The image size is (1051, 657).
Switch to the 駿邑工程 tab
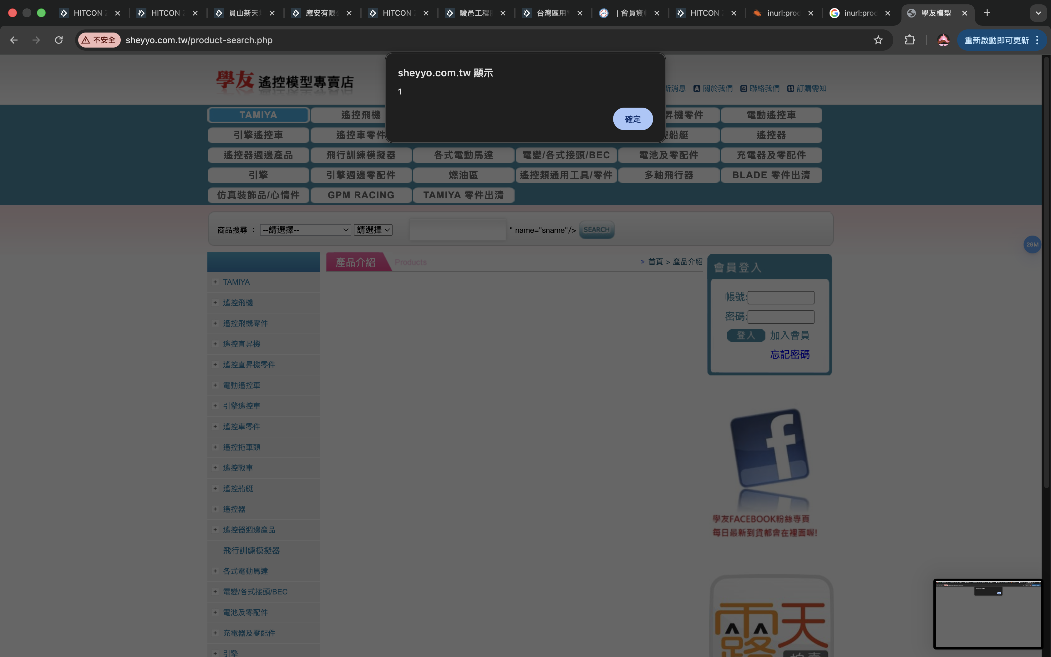click(x=475, y=13)
